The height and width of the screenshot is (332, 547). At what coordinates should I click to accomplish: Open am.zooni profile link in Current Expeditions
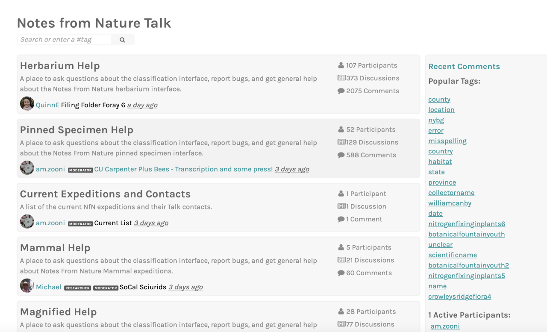click(x=50, y=223)
